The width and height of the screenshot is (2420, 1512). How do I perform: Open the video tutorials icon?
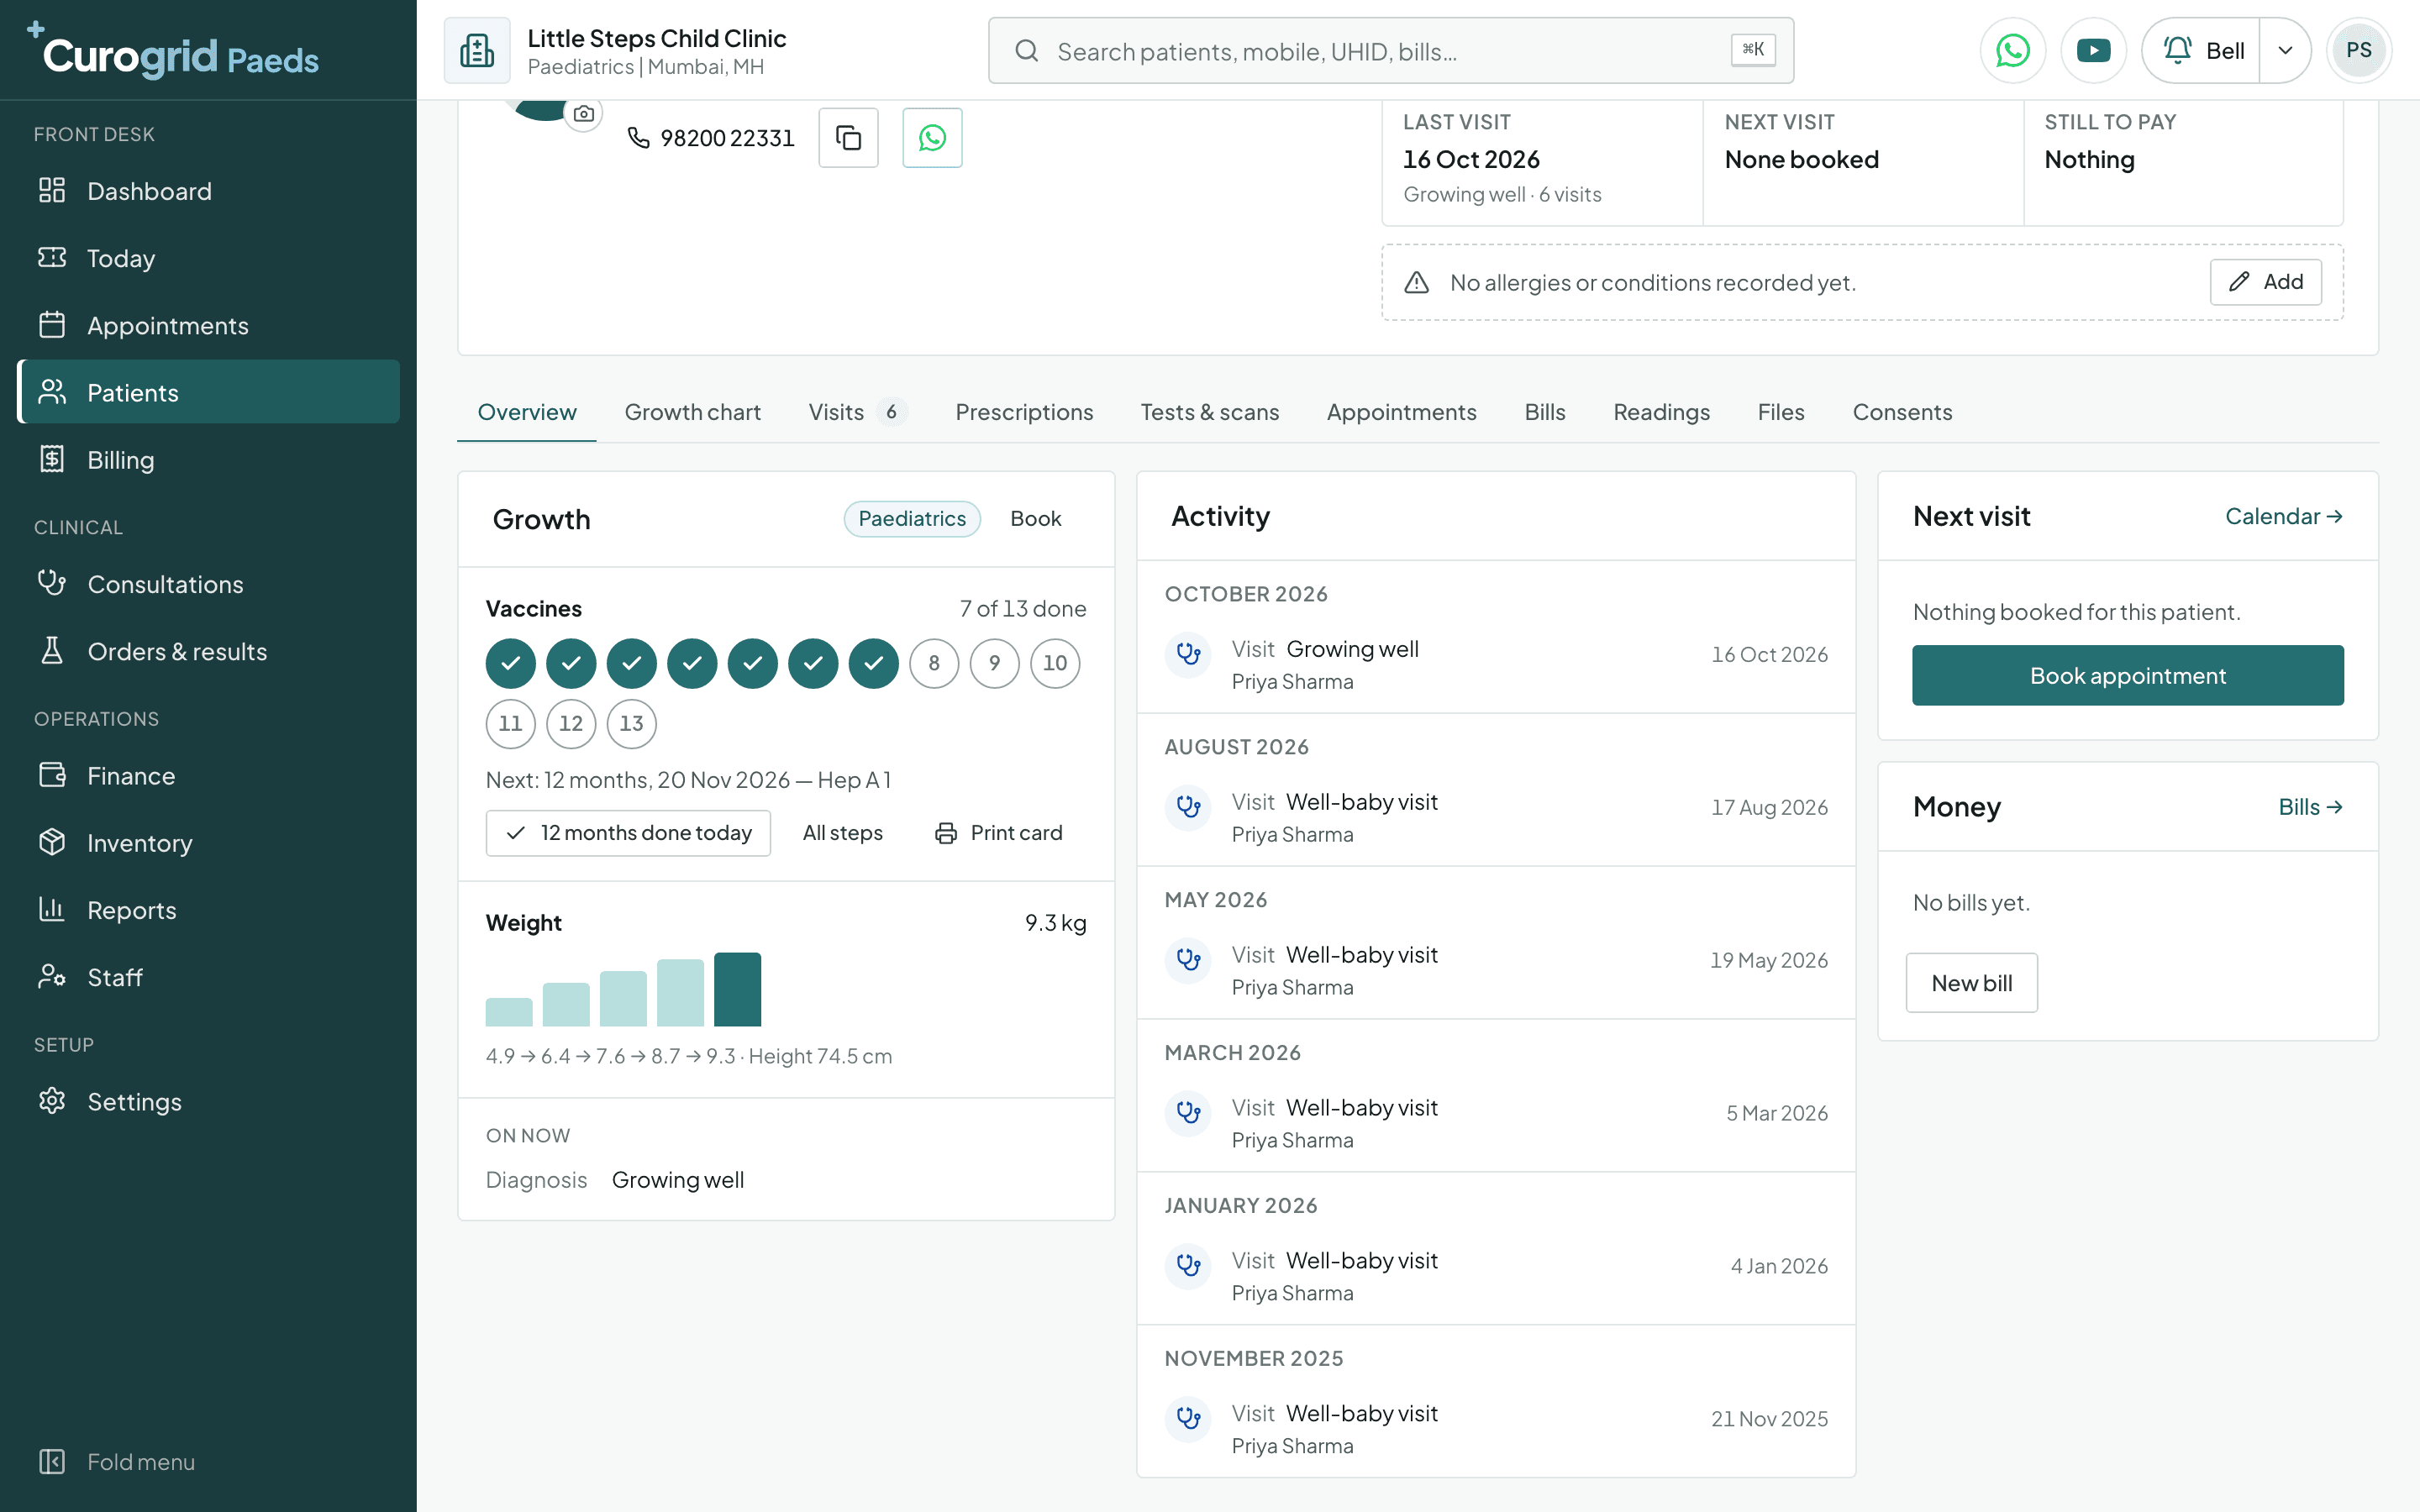[2093, 50]
